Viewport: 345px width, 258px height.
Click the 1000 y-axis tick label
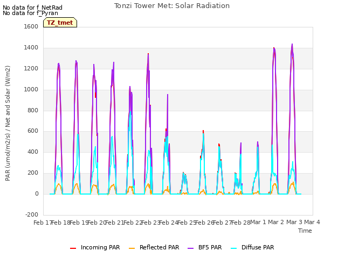(31, 90)
